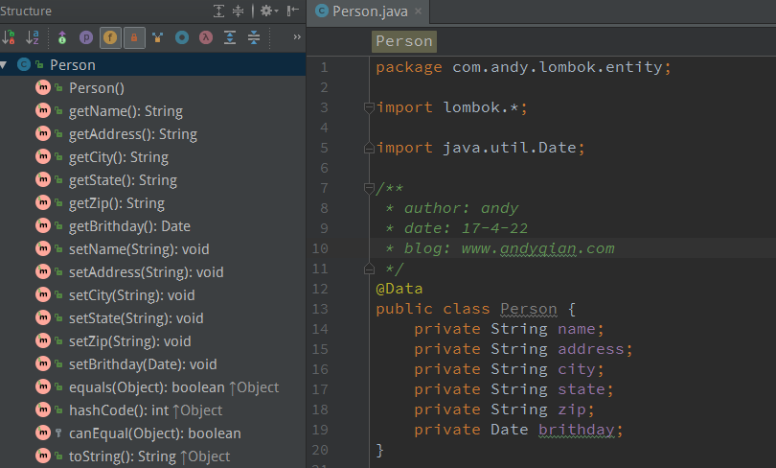Click method icon beside Person() constructor

pos(43,87)
